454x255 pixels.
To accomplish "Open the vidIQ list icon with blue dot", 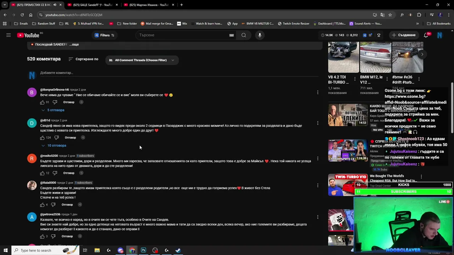I will pyautogui.click(x=370, y=35).
